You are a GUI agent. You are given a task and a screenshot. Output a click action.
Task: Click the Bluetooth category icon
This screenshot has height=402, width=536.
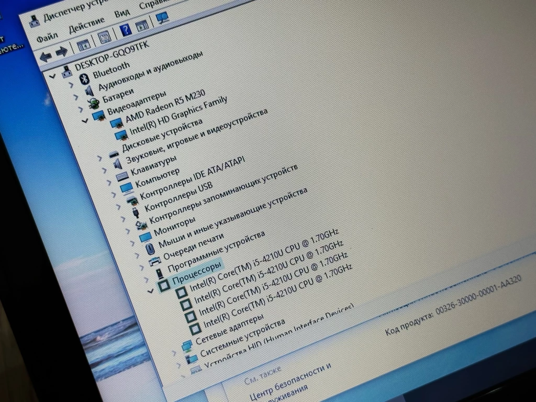point(84,79)
